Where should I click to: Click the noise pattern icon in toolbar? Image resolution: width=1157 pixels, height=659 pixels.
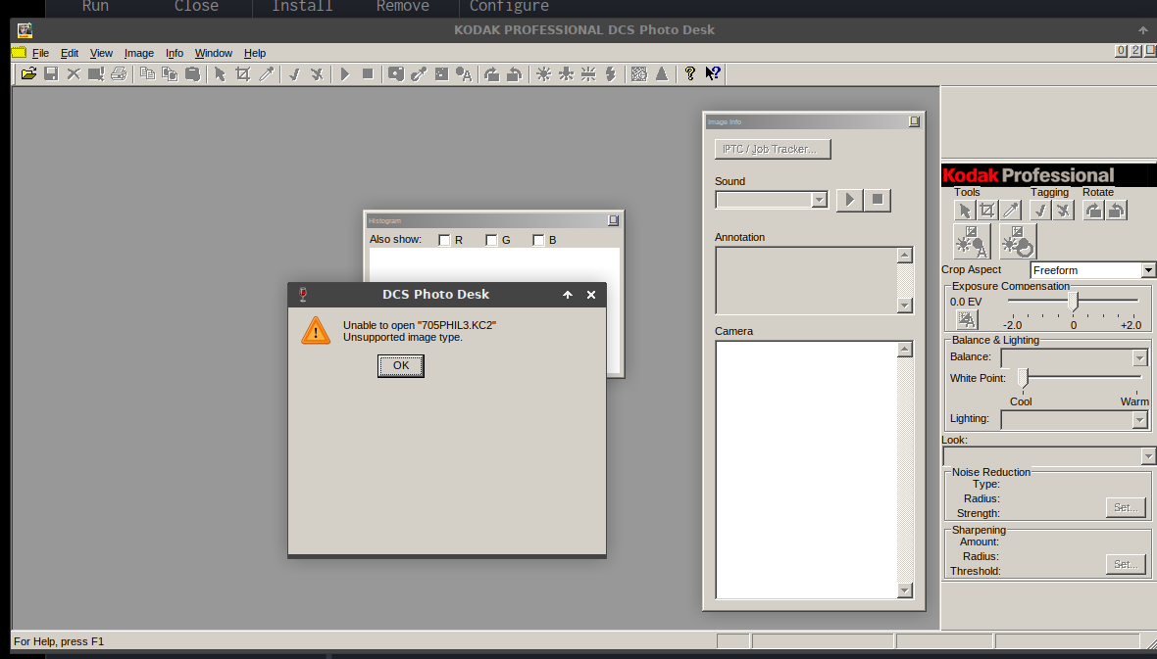pos(639,73)
